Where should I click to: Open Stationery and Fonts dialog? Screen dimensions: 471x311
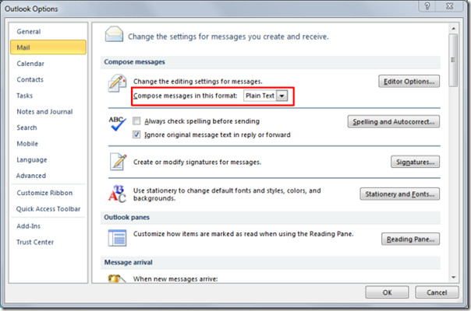coord(399,194)
